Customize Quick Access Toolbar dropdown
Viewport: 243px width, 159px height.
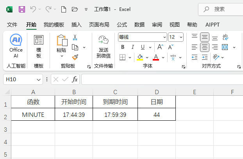point(86,9)
